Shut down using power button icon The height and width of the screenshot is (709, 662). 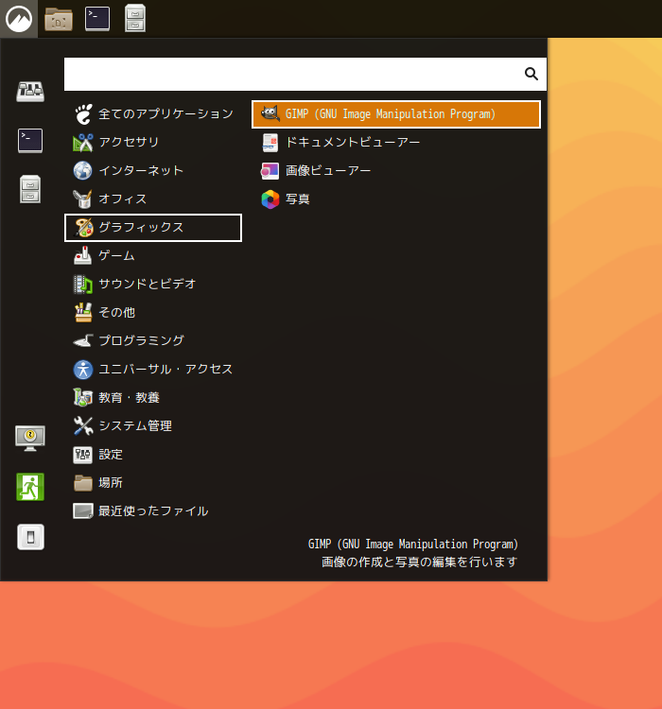(30, 537)
